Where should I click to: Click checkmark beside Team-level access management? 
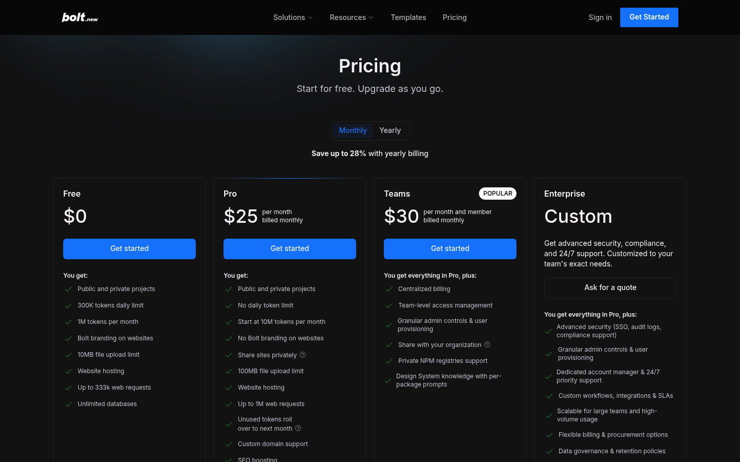389,305
